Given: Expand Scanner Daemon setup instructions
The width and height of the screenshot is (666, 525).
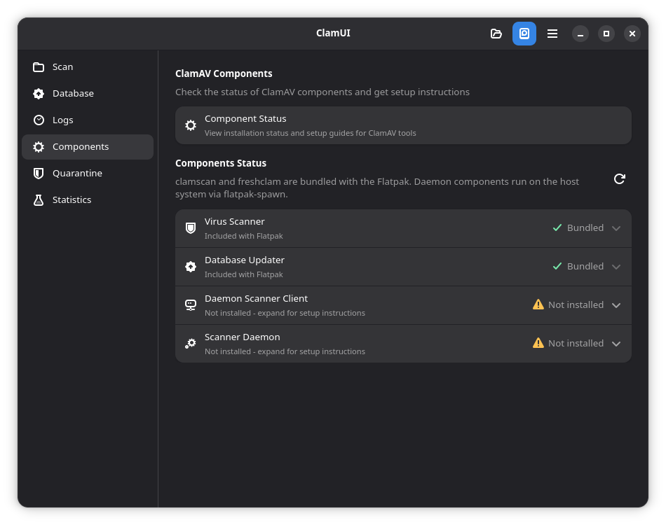Looking at the screenshot, I should 616,344.
